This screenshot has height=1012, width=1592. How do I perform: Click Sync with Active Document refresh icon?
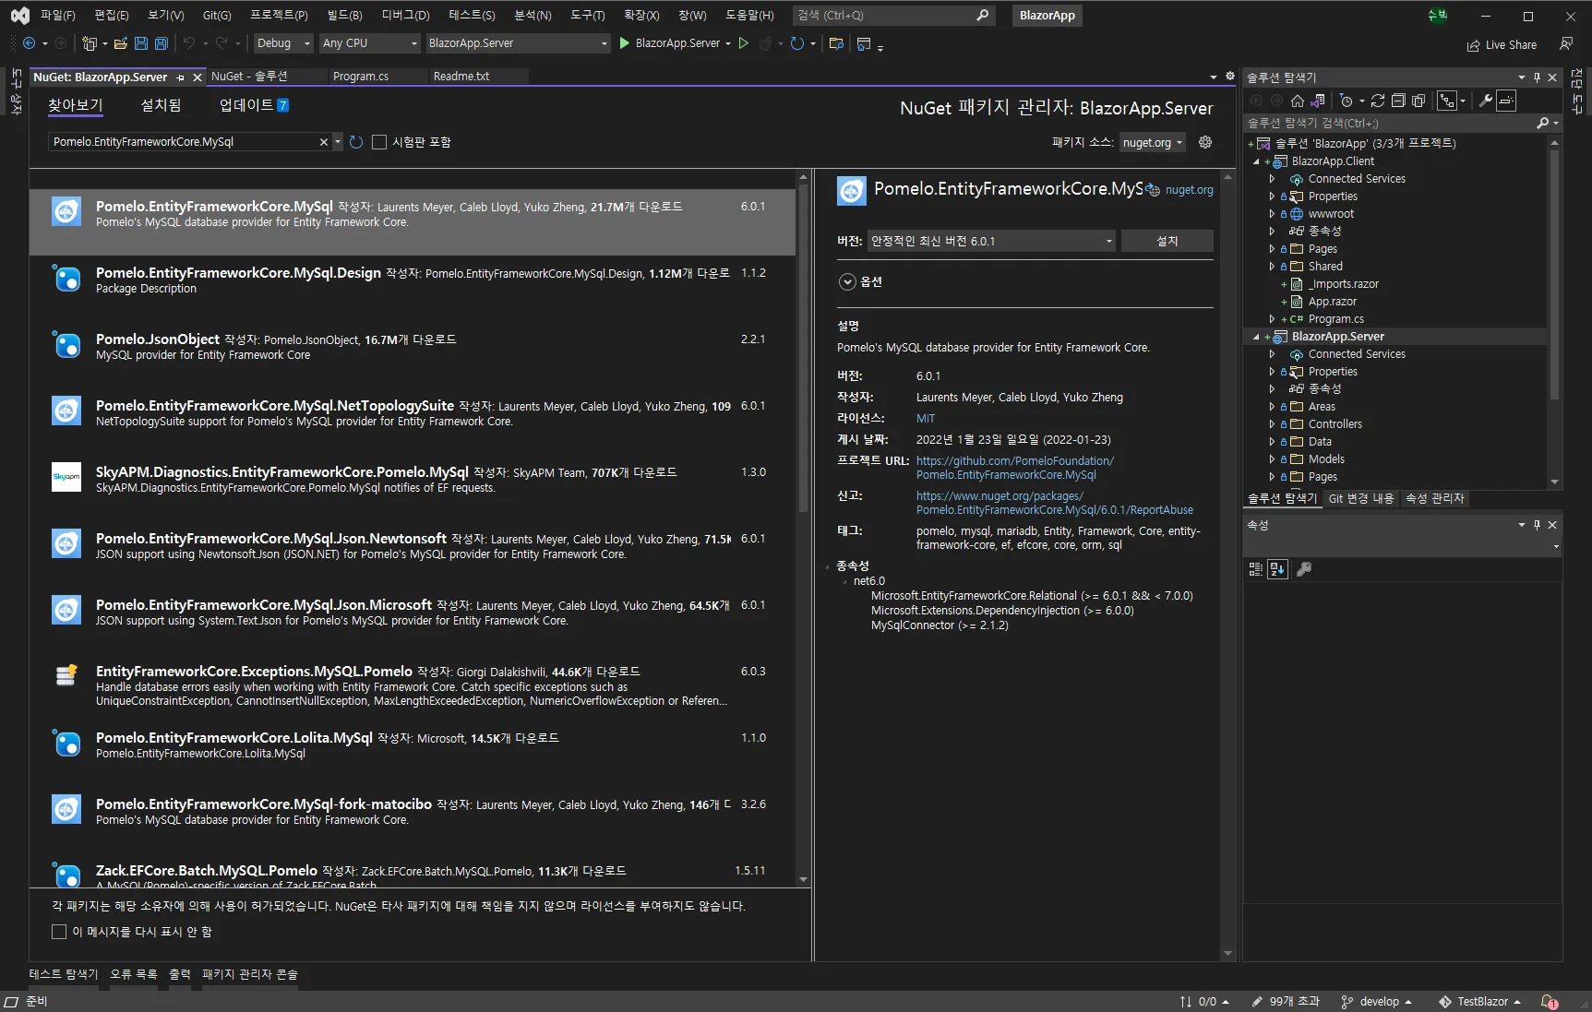point(1377,101)
